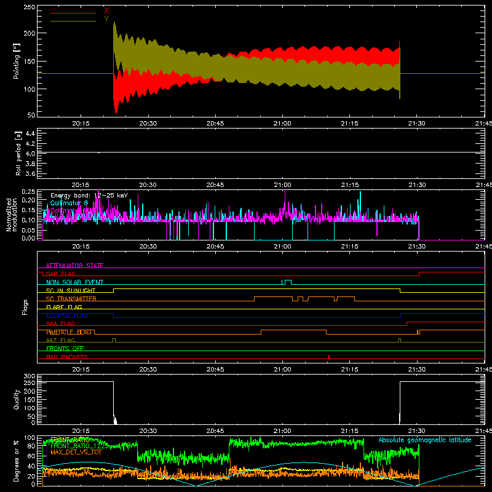The height and width of the screenshot is (492, 492).
Task: Click the 'Pointing' vertical axis title
Action: (x=17, y=61)
